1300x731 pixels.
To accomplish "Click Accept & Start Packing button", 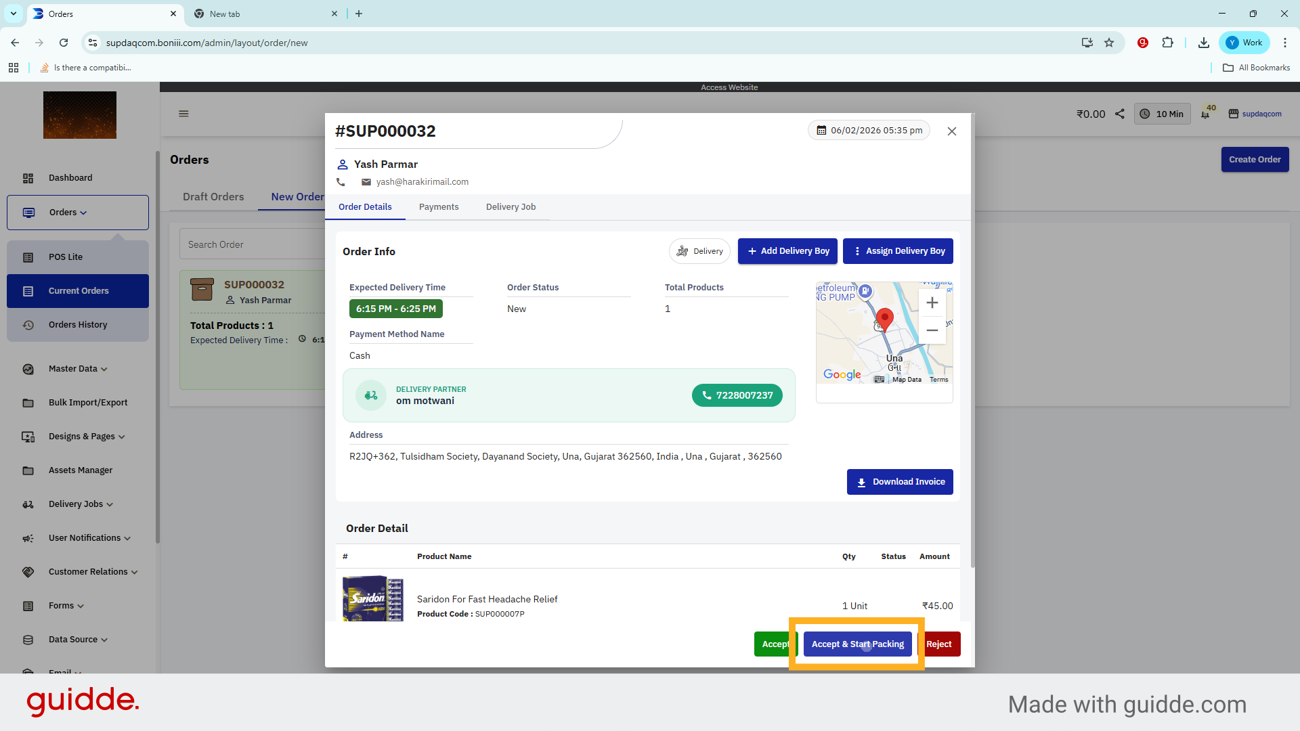I will pos(857,644).
